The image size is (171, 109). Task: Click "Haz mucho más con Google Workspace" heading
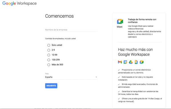pyautogui.click(x=135, y=52)
